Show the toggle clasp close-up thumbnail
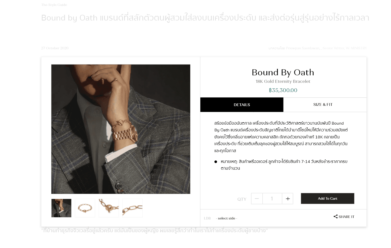 pyautogui.click(x=109, y=208)
